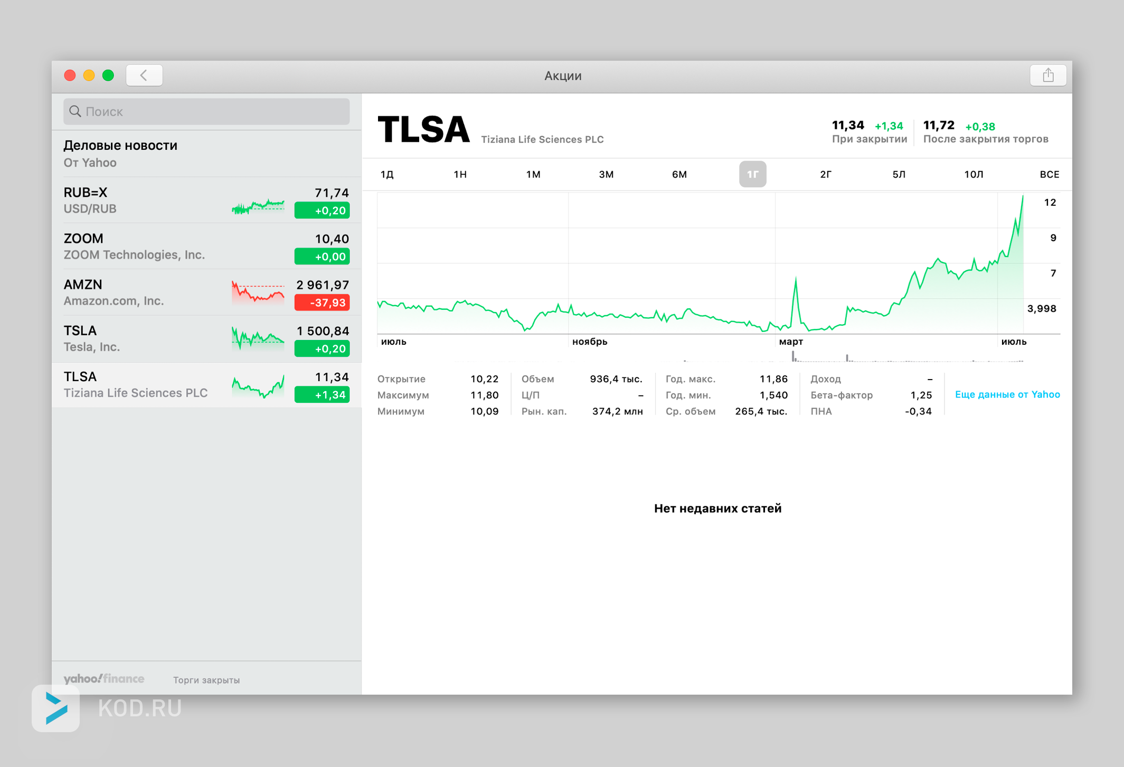1124x767 pixels.
Task: Select the TSLA Tesla row
Action: 206,338
